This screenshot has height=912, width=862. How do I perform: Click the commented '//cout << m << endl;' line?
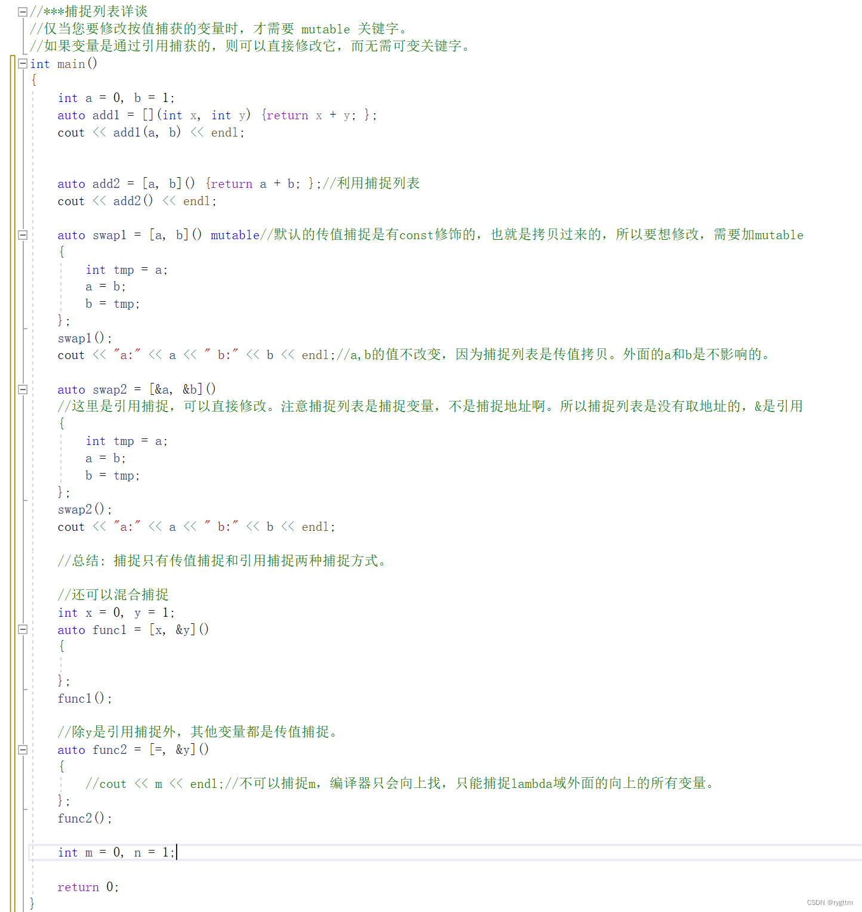(400, 784)
